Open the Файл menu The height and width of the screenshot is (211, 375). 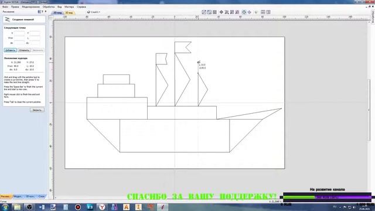(5, 7)
